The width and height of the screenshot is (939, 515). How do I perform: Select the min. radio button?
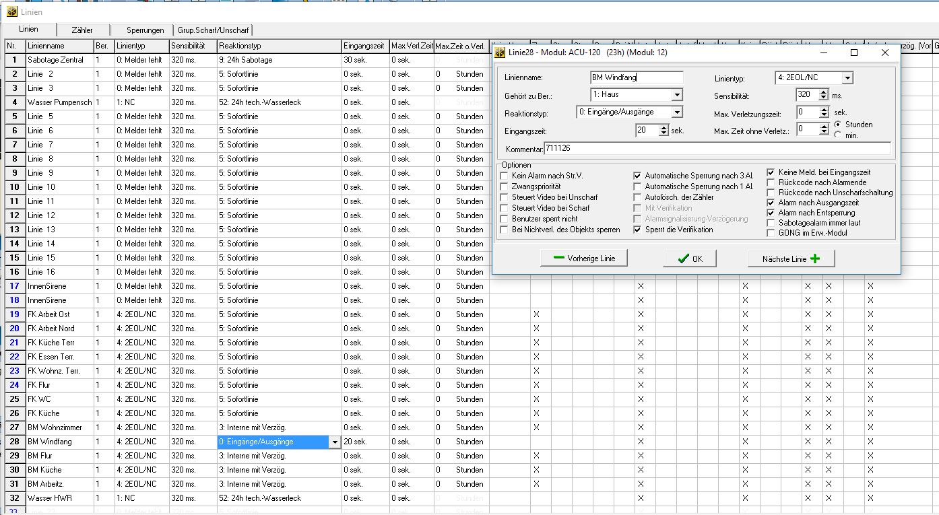pyautogui.click(x=837, y=135)
